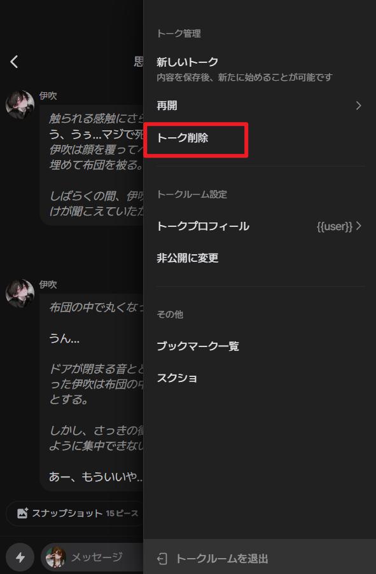Image resolution: width=376 pixels, height=574 pixels.
Task: Expand トークプロフィール chevron next to {{user}}
Action: pos(358,226)
